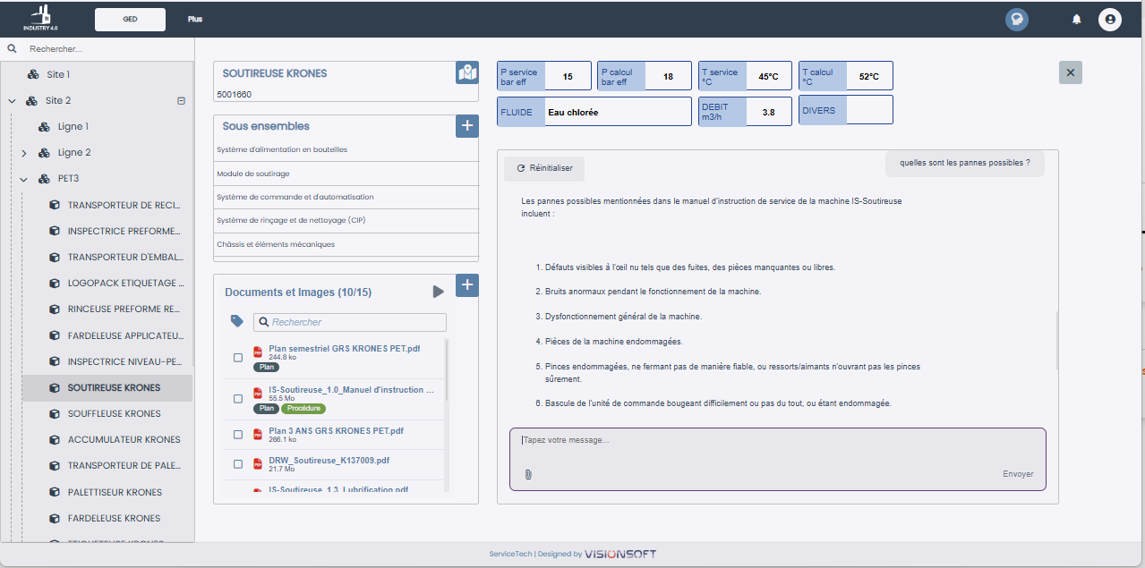Click the cube icon of ACCUMULATEUR KRONES
The height and width of the screenshot is (568, 1145).
pyautogui.click(x=54, y=440)
